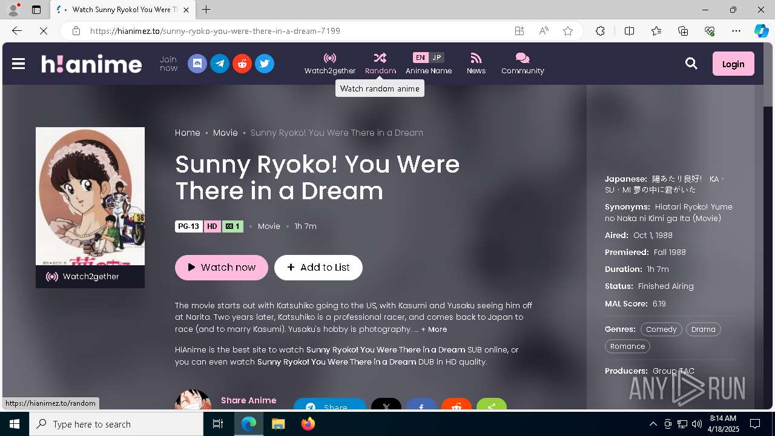This screenshot has width=775, height=436.
Task: Click the HiAnime logo
Action: (91, 64)
